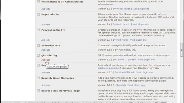Viewport: 184px width, 103px height.
Task: Click the Version 0.7 text
Action: coord(104,40)
